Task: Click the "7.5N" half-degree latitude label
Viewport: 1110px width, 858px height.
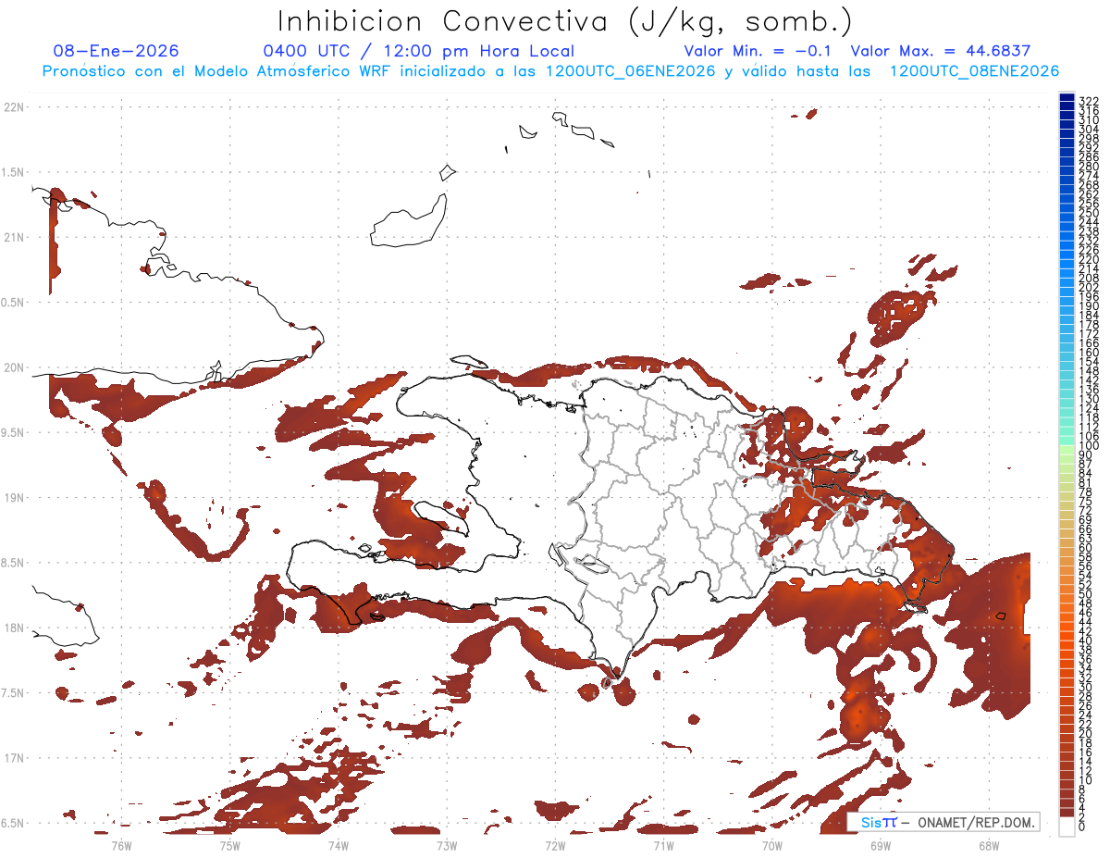Action: click(13, 693)
